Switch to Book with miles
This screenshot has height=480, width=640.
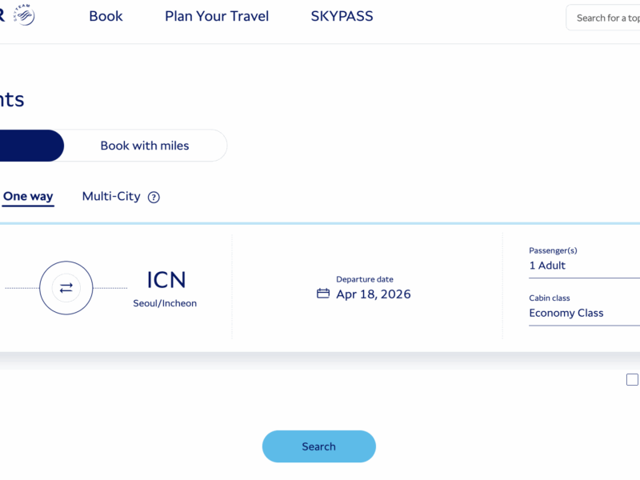pyautogui.click(x=145, y=146)
